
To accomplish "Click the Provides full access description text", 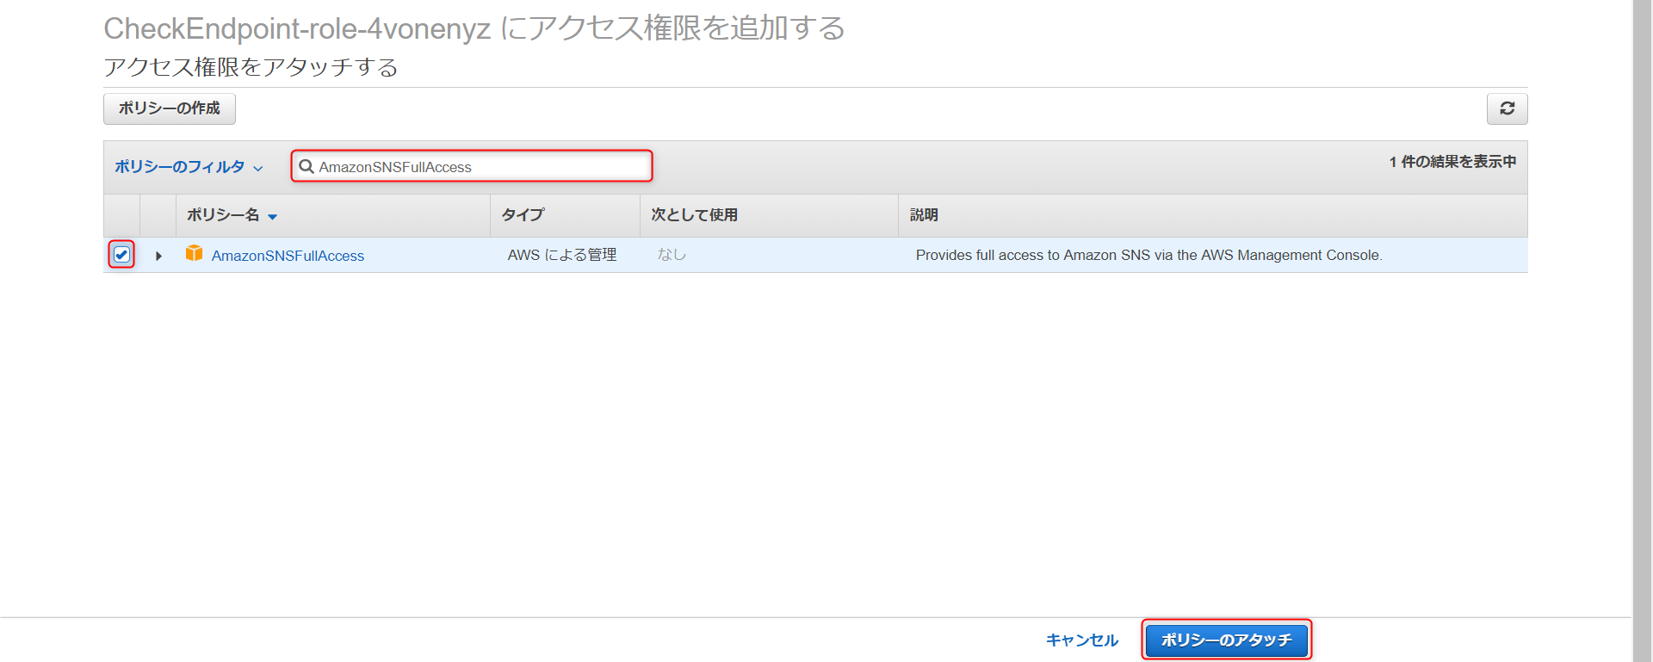I will [1148, 255].
